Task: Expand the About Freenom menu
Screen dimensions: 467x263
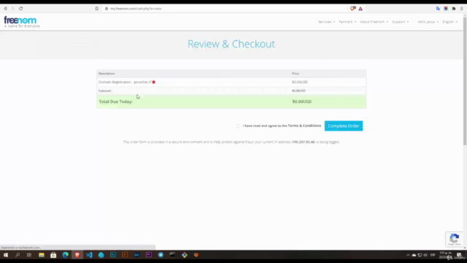Action: (x=374, y=22)
